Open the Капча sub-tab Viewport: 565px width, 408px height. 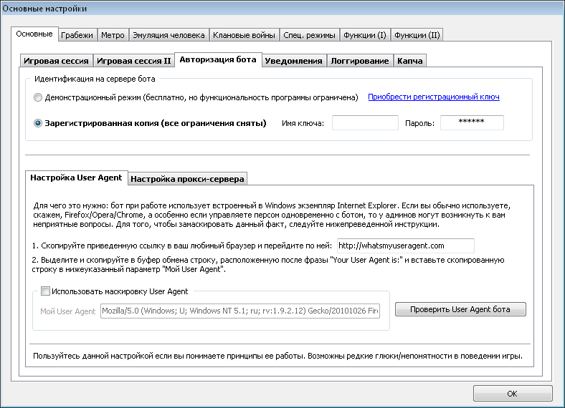[410, 61]
